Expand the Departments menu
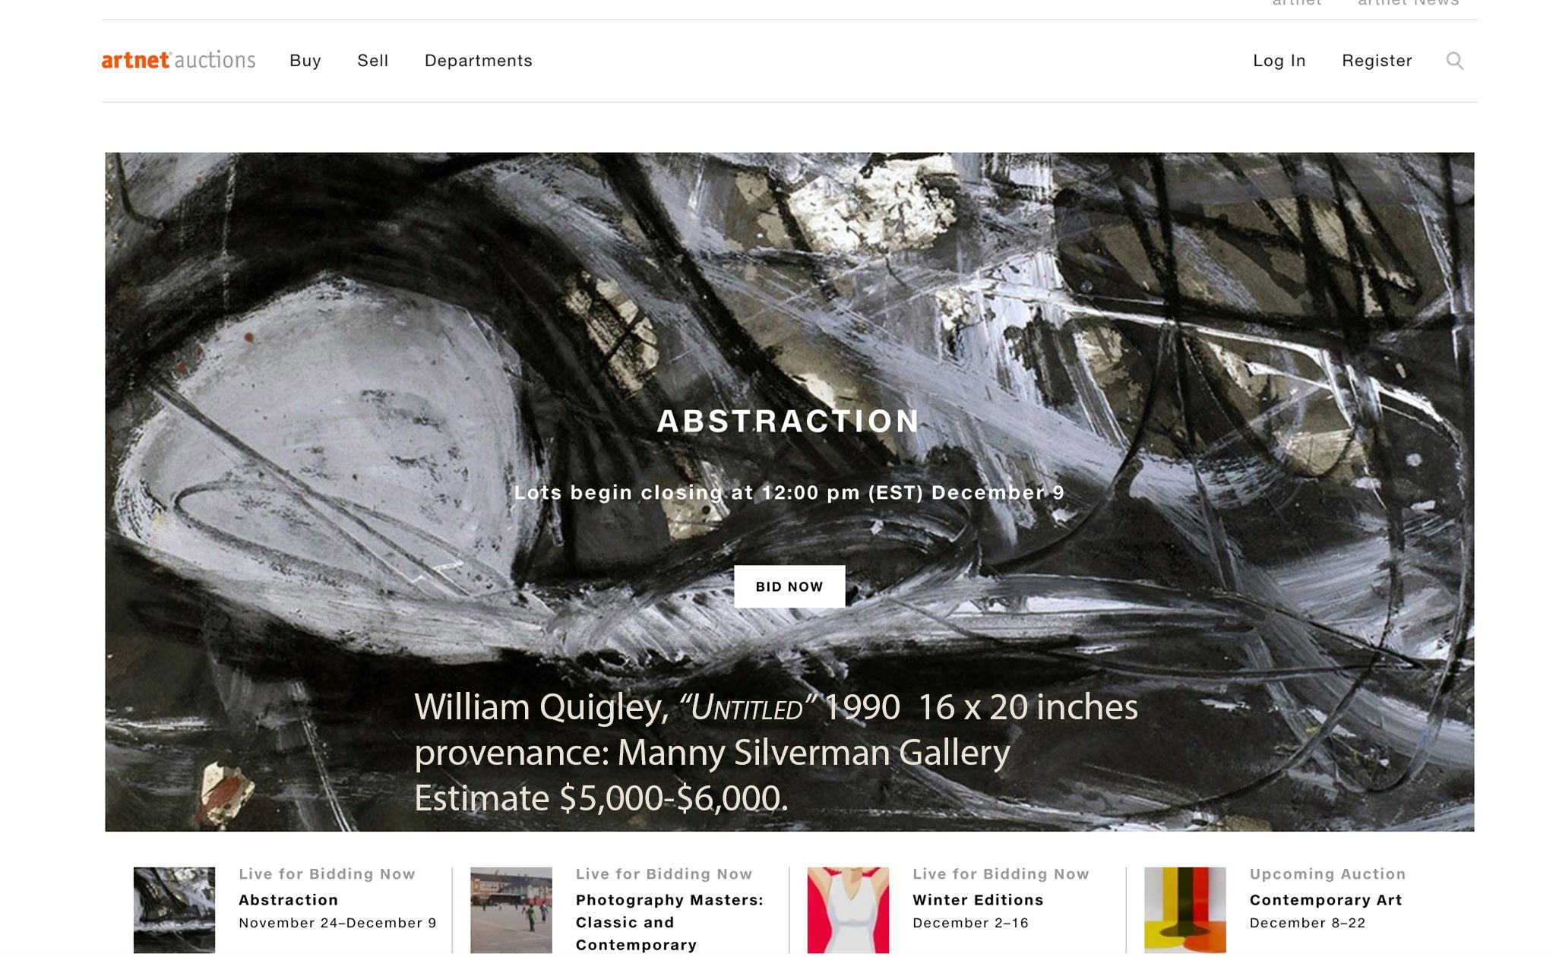 click(479, 61)
